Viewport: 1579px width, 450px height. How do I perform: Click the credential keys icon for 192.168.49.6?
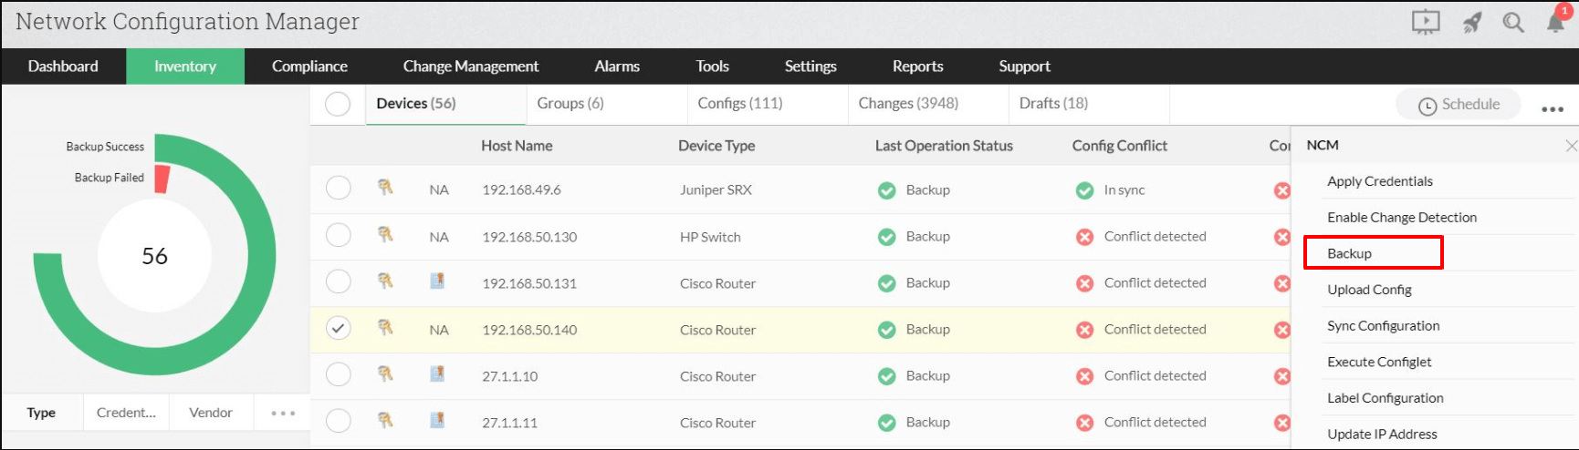[x=385, y=189]
